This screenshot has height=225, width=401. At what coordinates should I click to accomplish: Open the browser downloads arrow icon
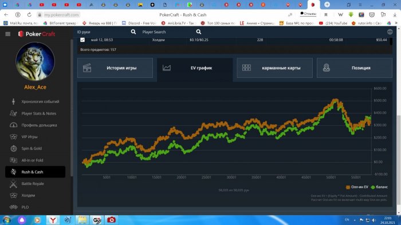pyautogui.click(x=394, y=15)
